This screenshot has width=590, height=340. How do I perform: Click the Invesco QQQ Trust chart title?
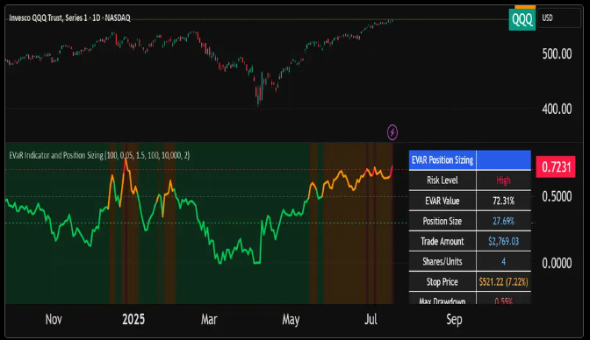coord(69,18)
